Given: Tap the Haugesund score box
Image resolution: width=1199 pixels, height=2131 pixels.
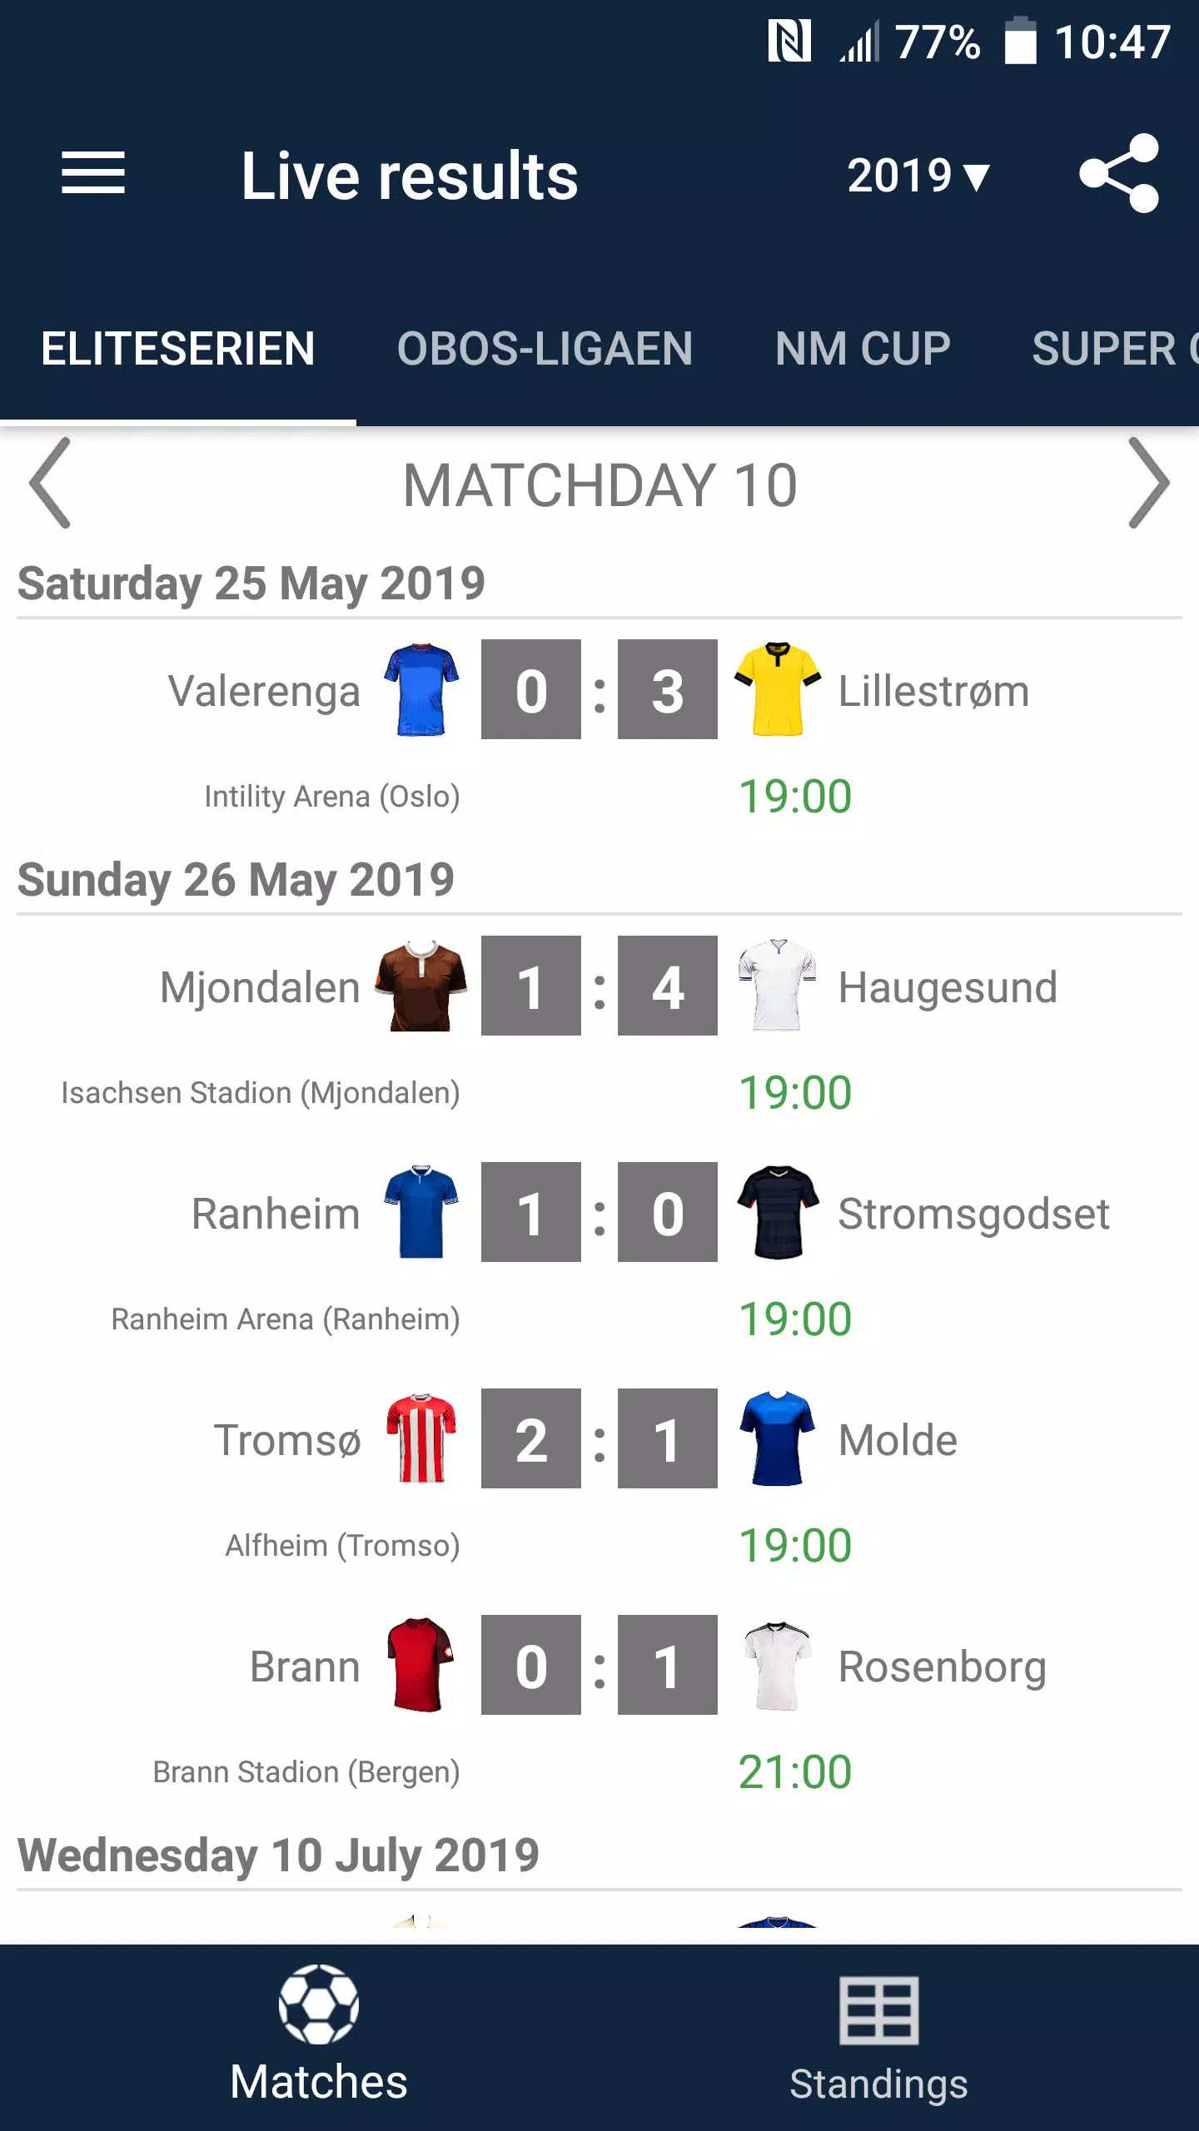Looking at the screenshot, I should tap(668, 986).
